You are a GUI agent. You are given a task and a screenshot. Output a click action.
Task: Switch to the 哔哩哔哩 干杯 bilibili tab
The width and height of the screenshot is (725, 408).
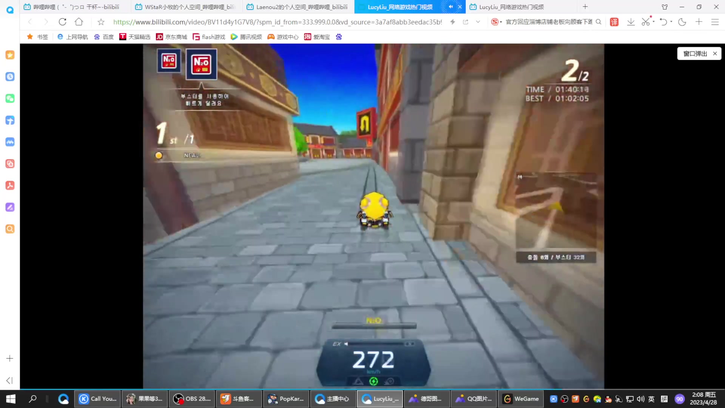76,7
